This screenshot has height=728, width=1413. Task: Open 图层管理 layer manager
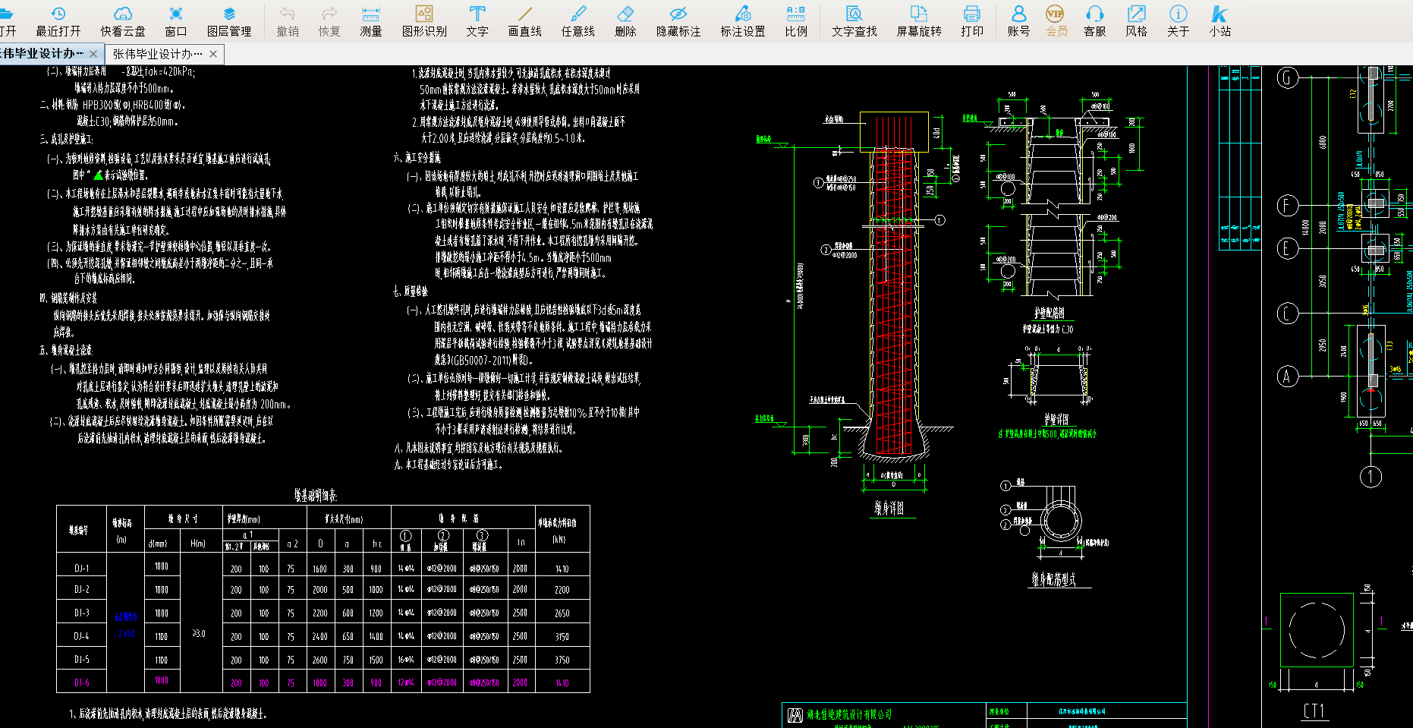coord(229,21)
